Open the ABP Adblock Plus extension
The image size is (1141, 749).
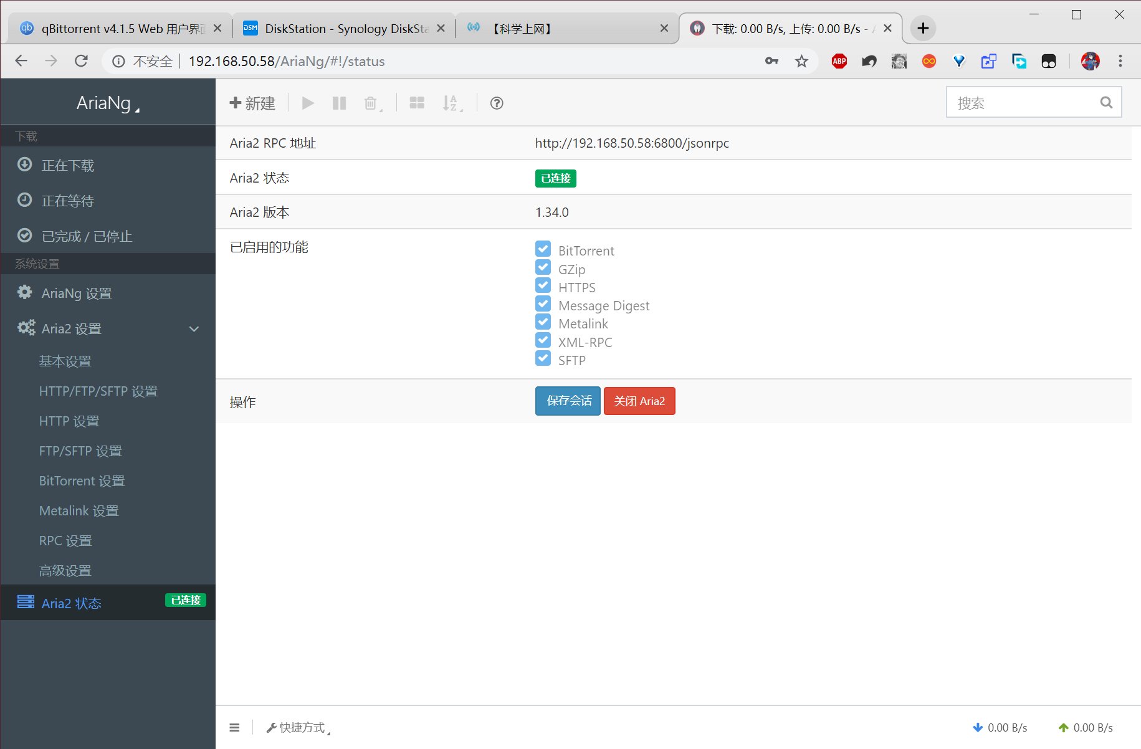[x=839, y=61]
